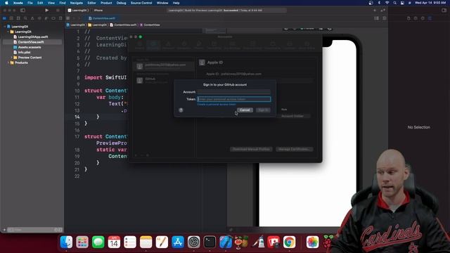Click the navigator filter field
This screenshot has height=253, width=450.
(34, 230)
